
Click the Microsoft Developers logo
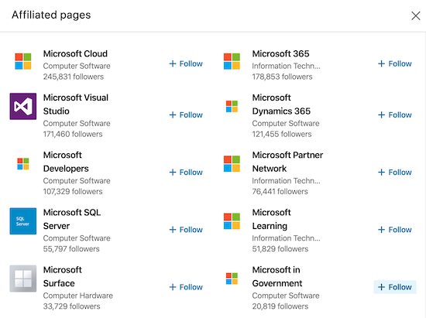(23, 164)
